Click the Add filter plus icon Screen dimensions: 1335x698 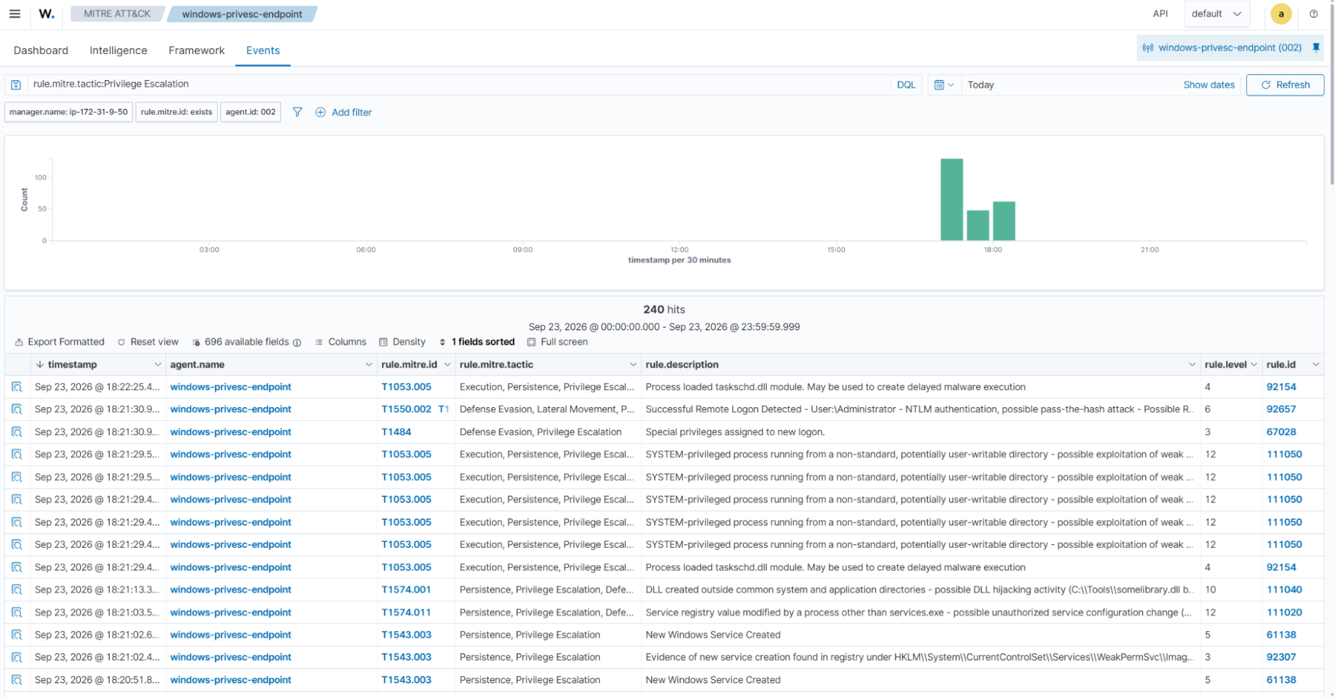tap(321, 112)
